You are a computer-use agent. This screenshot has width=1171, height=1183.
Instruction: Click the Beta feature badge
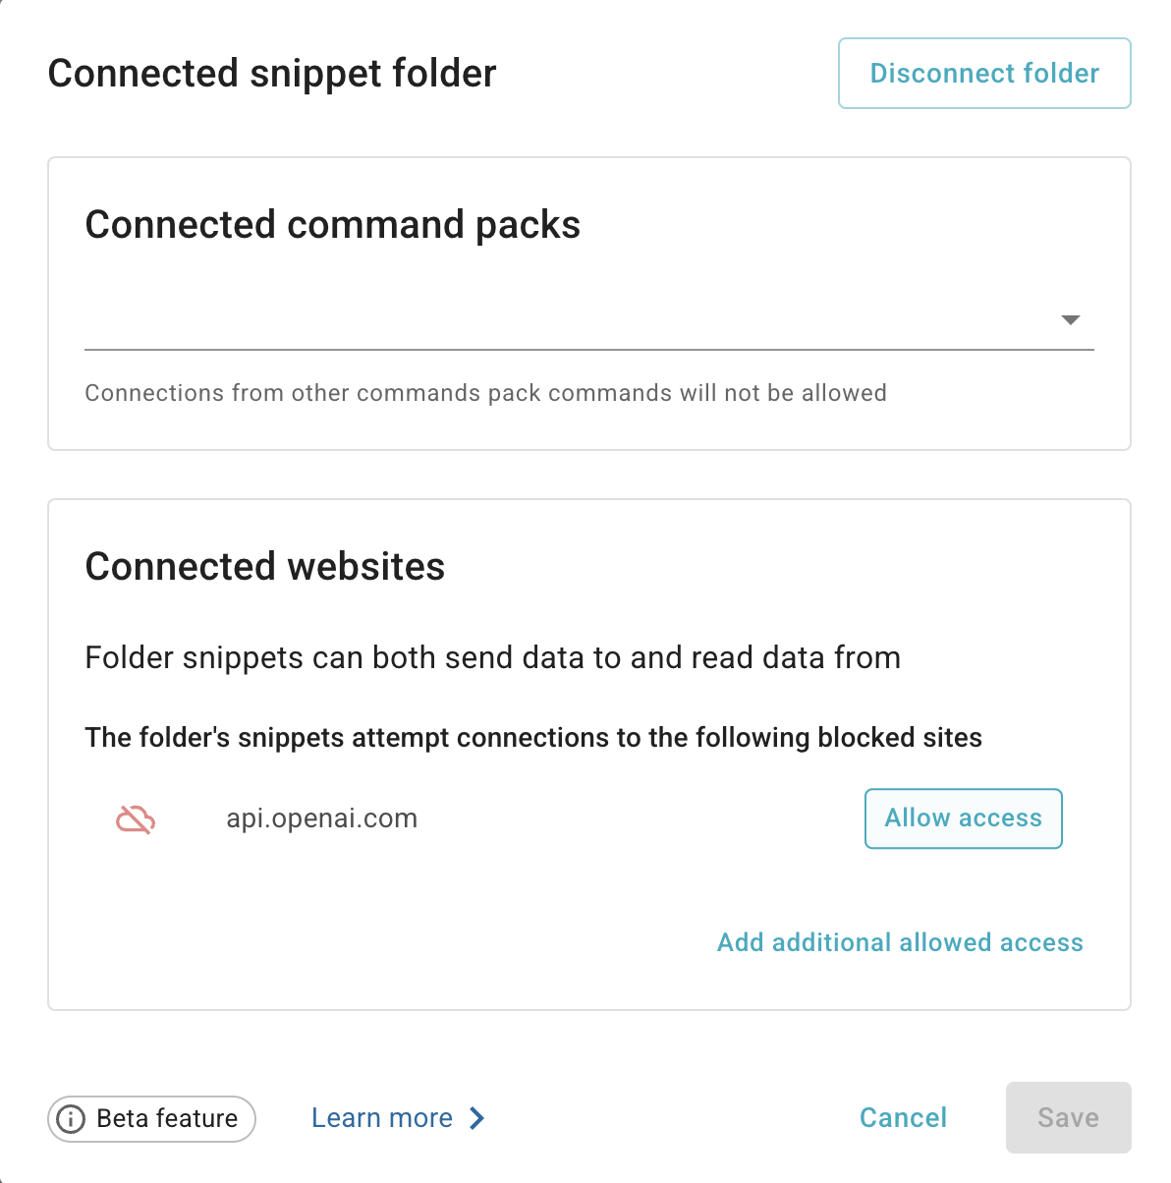pos(151,1118)
